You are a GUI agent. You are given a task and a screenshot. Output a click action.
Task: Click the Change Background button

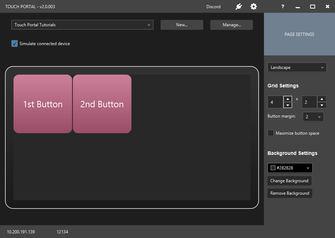click(289, 181)
